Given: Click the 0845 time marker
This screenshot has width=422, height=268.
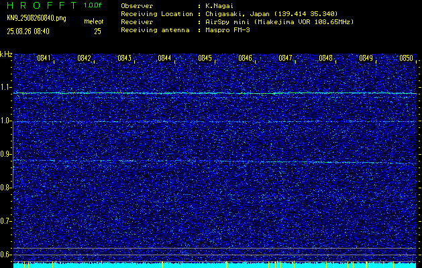Looking at the screenshot, I should pos(205,58).
